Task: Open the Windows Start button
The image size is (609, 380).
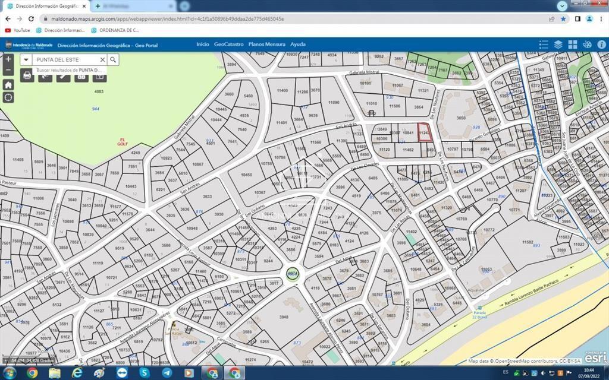Action: pos(8,373)
